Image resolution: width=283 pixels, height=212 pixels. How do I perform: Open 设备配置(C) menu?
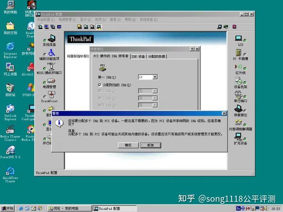[46, 19]
